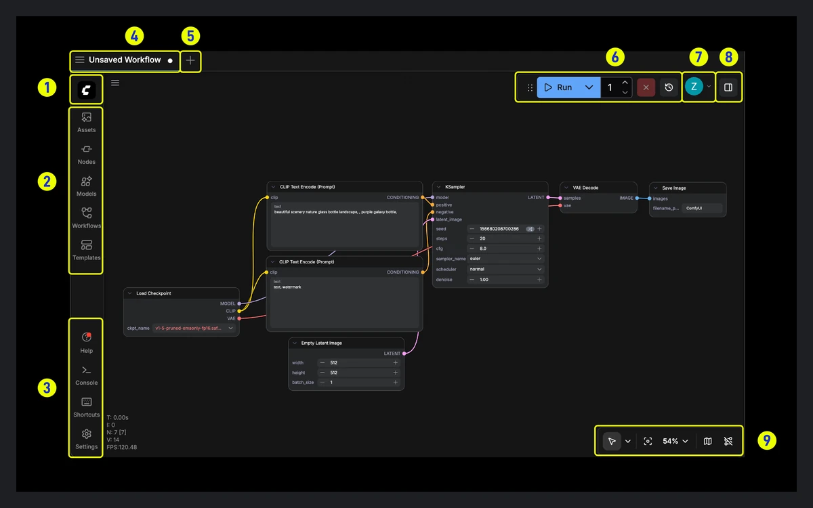
Task: Decrease the cfg value
Action: click(472, 249)
